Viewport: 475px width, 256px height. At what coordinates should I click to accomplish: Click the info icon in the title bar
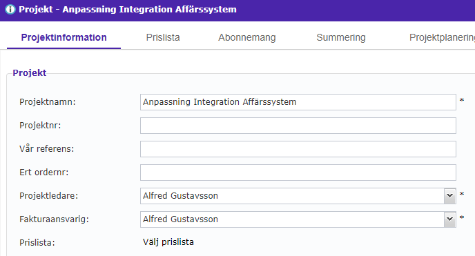point(10,10)
